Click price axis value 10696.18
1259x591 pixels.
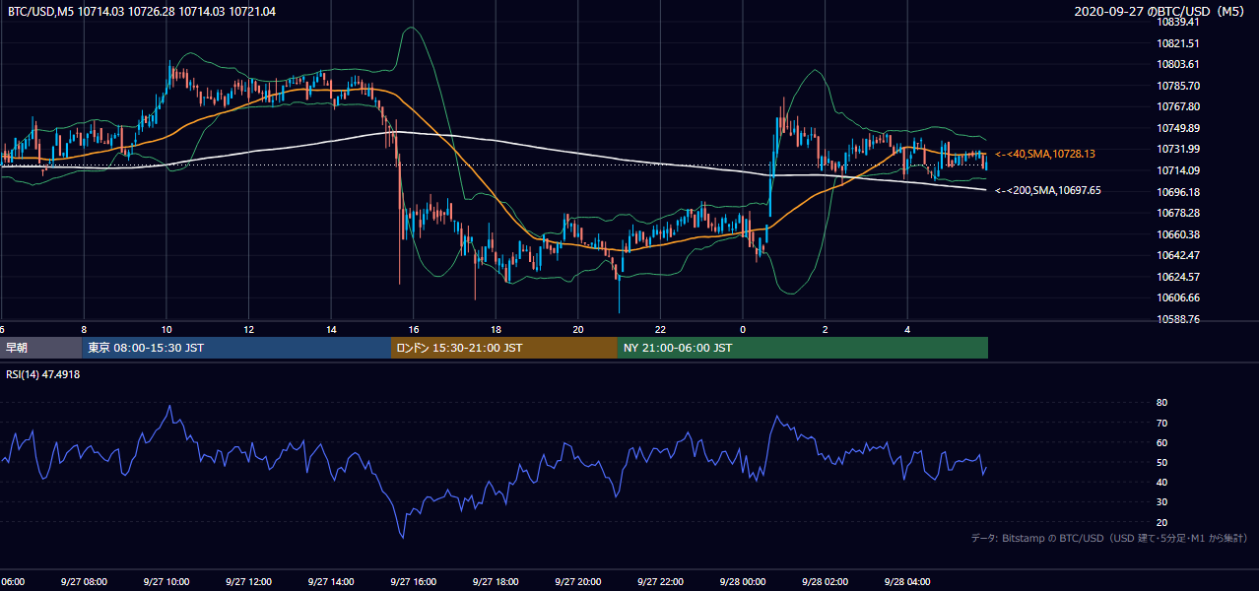coord(1178,192)
